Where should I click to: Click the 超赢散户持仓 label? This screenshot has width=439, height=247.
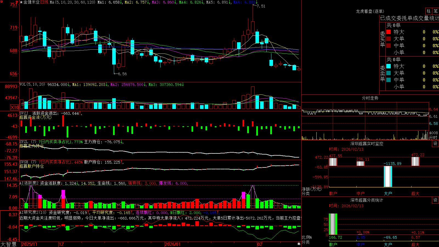pyautogui.click(x=32, y=166)
